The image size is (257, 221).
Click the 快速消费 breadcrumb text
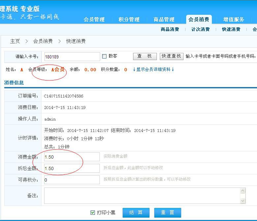click(76, 41)
